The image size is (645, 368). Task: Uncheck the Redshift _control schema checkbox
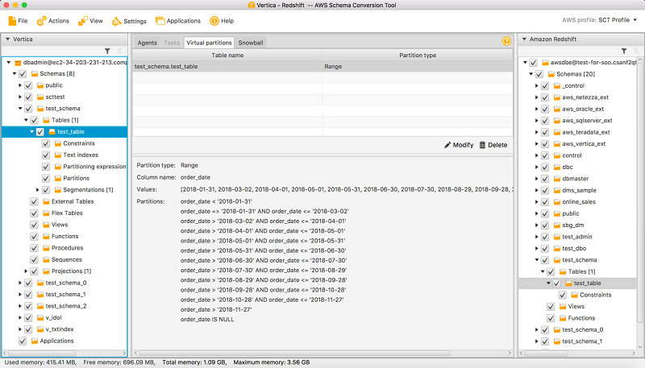pos(545,86)
